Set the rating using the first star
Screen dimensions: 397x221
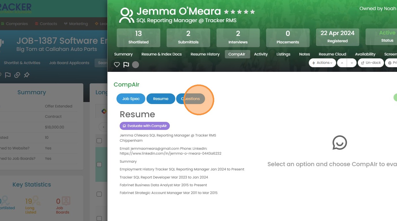226,12
